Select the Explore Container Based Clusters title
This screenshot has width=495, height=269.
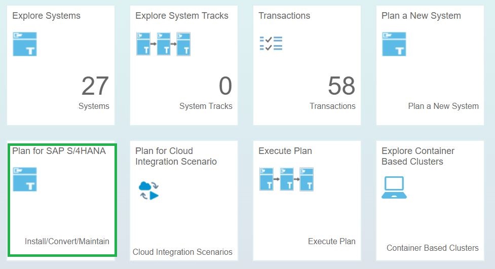(418, 157)
